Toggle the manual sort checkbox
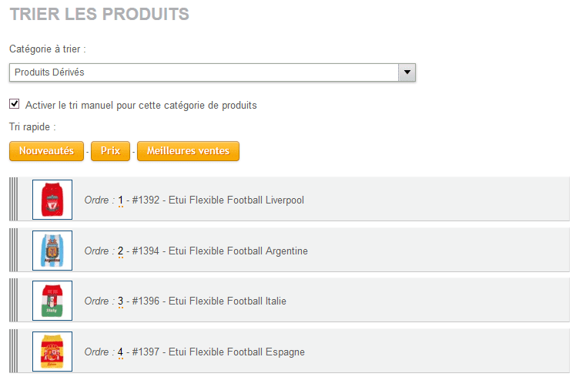Image resolution: width=576 pixels, height=377 pixels. tap(15, 104)
